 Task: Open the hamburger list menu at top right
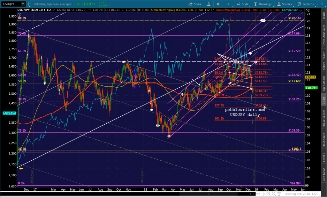(322, 4)
